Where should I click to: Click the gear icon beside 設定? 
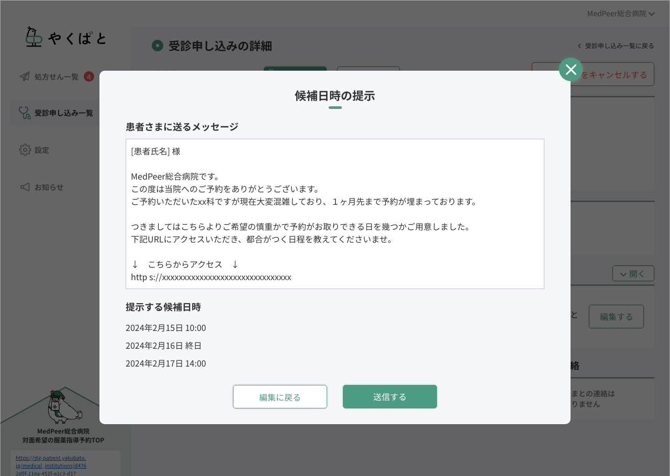[25, 150]
